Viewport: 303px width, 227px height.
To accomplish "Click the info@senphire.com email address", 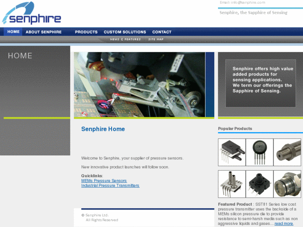I will tap(248, 2).
